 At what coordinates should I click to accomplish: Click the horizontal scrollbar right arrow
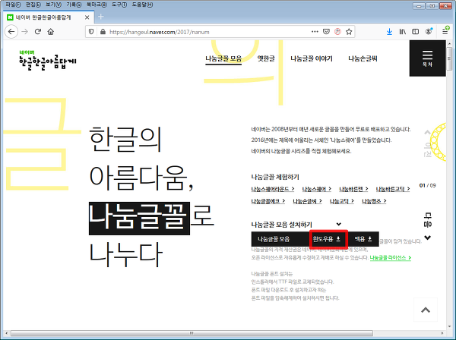click(x=442, y=333)
